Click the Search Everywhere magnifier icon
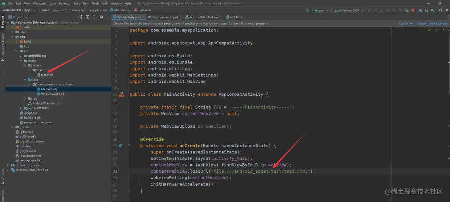This screenshot has width=450, height=202. [x=441, y=10]
